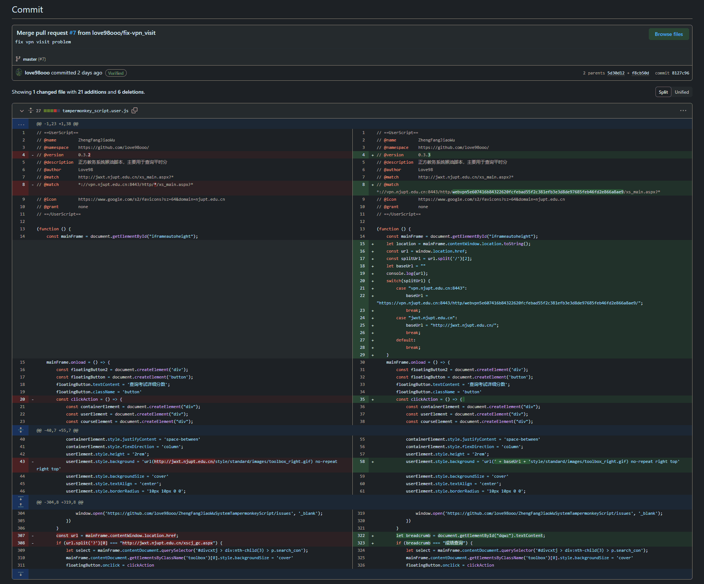Expand lines down at bottom of diff
Screen dimensions: 704x584
tap(20, 574)
